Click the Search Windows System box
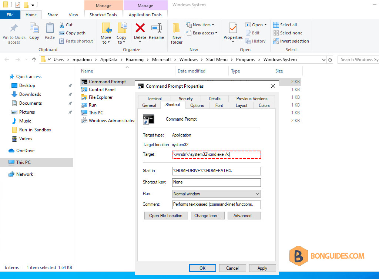The height and width of the screenshot is (279, 379). click(358, 60)
